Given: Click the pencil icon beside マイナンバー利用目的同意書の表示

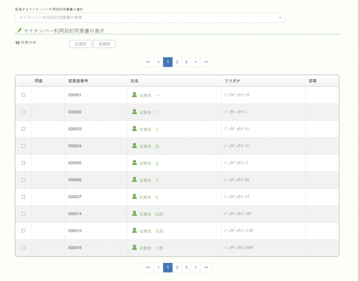Looking at the screenshot, I should click(19, 30).
